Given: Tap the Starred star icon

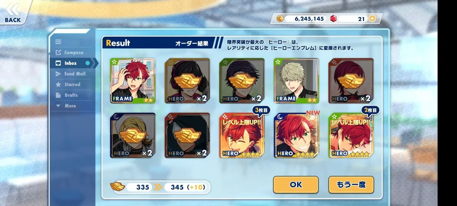Looking at the screenshot, I should (58, 84).
